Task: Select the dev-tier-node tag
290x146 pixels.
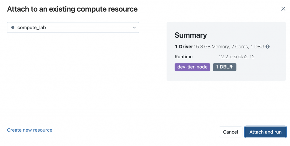Action: [x=192, y=67]
